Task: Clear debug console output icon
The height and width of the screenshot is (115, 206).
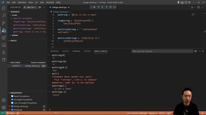Action: pyautogui.click(x=196, y=51)
